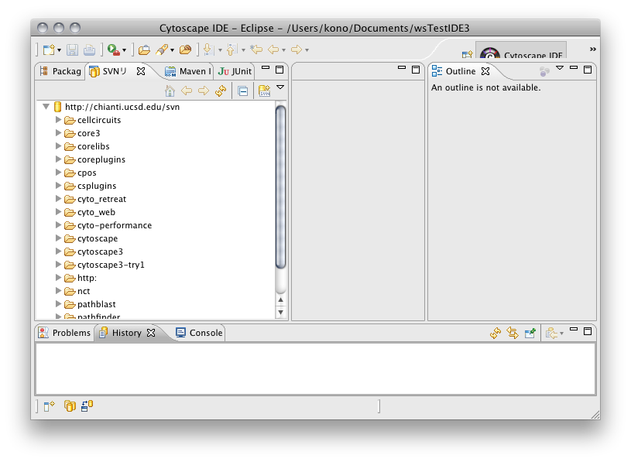The height and width of the screenshot is (462, 631).
Task: Click the SVN tree scroll up arrow
Action: 280,299
